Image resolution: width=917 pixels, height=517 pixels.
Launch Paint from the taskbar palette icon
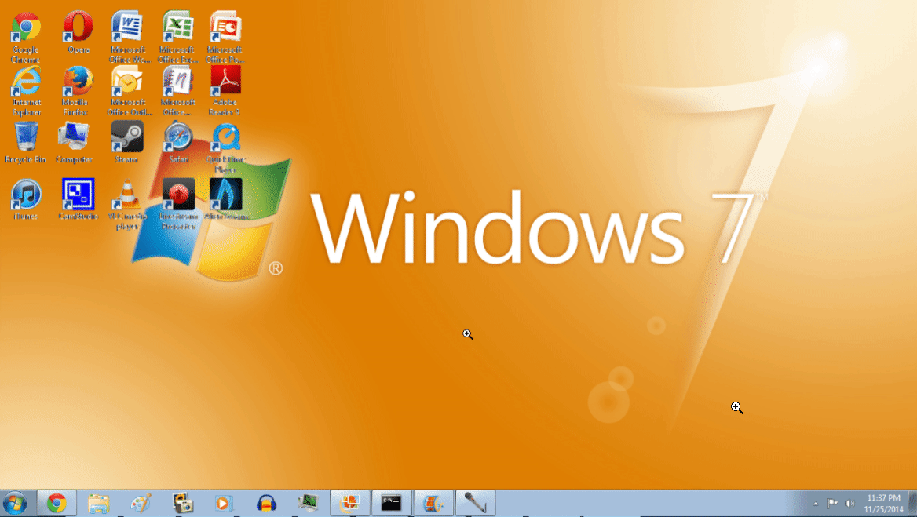click(x=141, y=503)
